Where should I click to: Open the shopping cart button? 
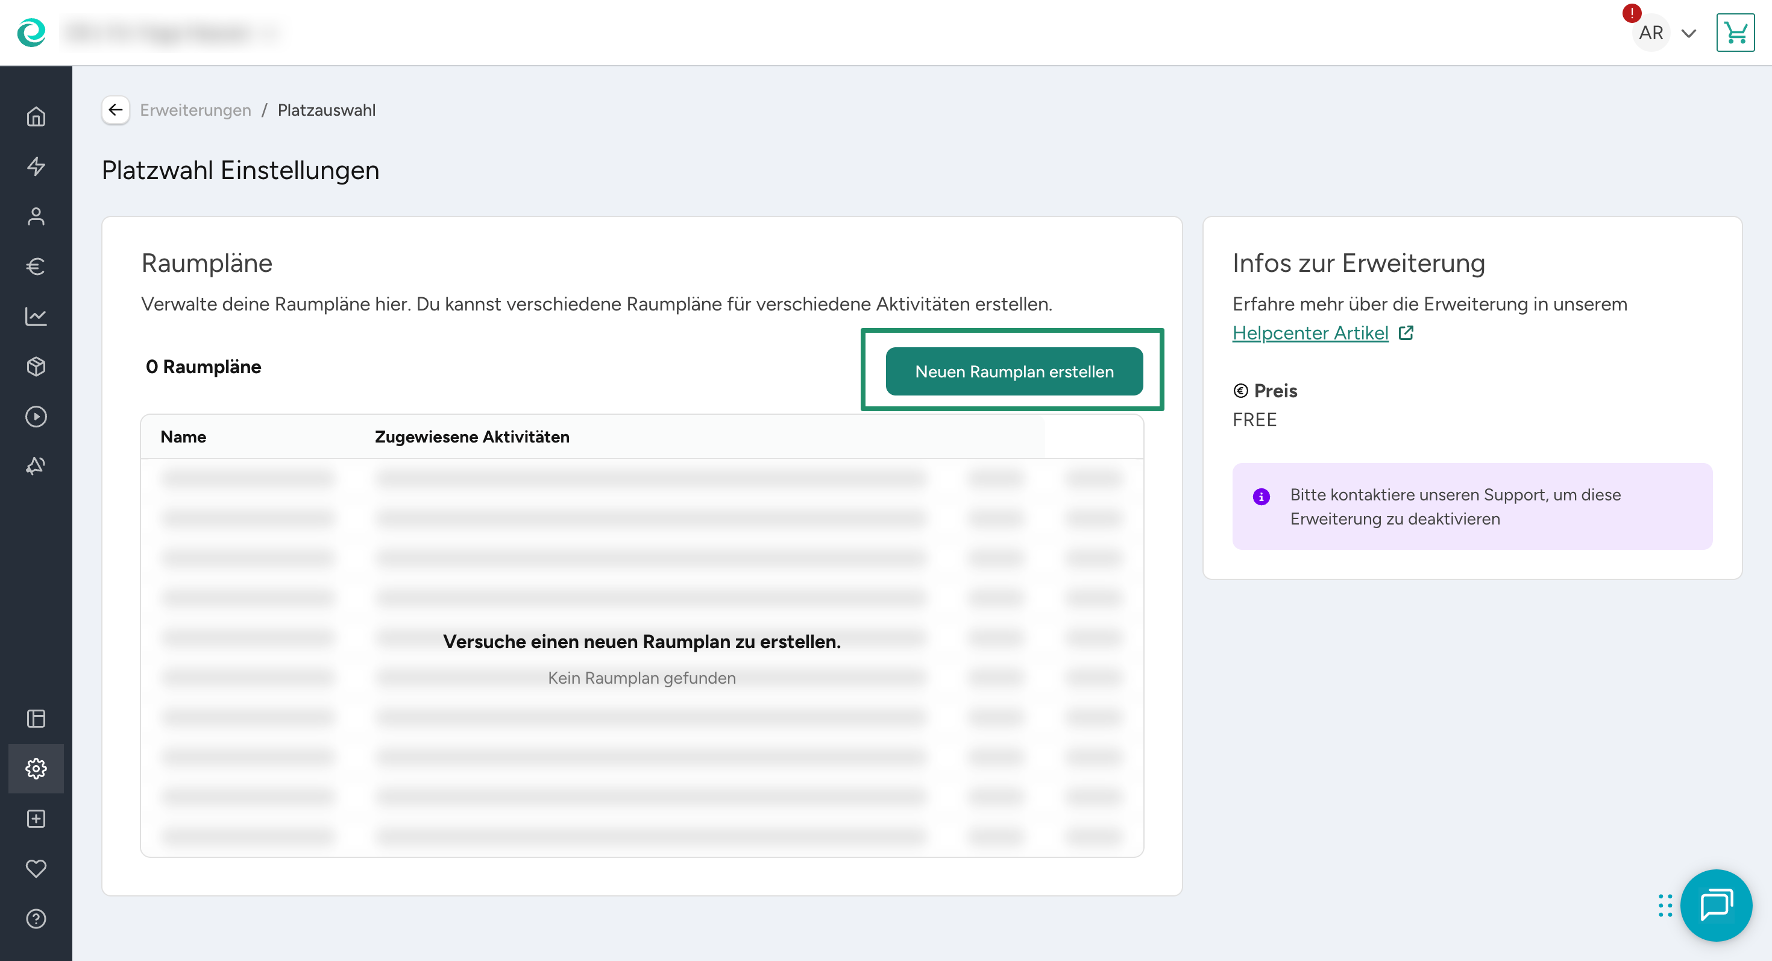[1735, 33]
